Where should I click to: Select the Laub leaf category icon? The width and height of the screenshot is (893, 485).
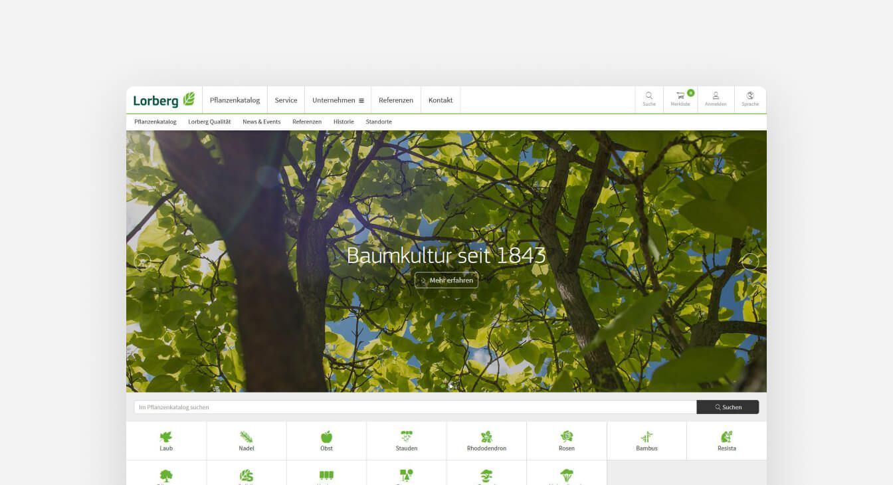pyautogui.click(x=166, y=436)
